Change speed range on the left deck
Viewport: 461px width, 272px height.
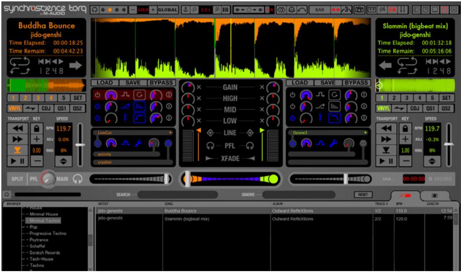click(63, 161)
